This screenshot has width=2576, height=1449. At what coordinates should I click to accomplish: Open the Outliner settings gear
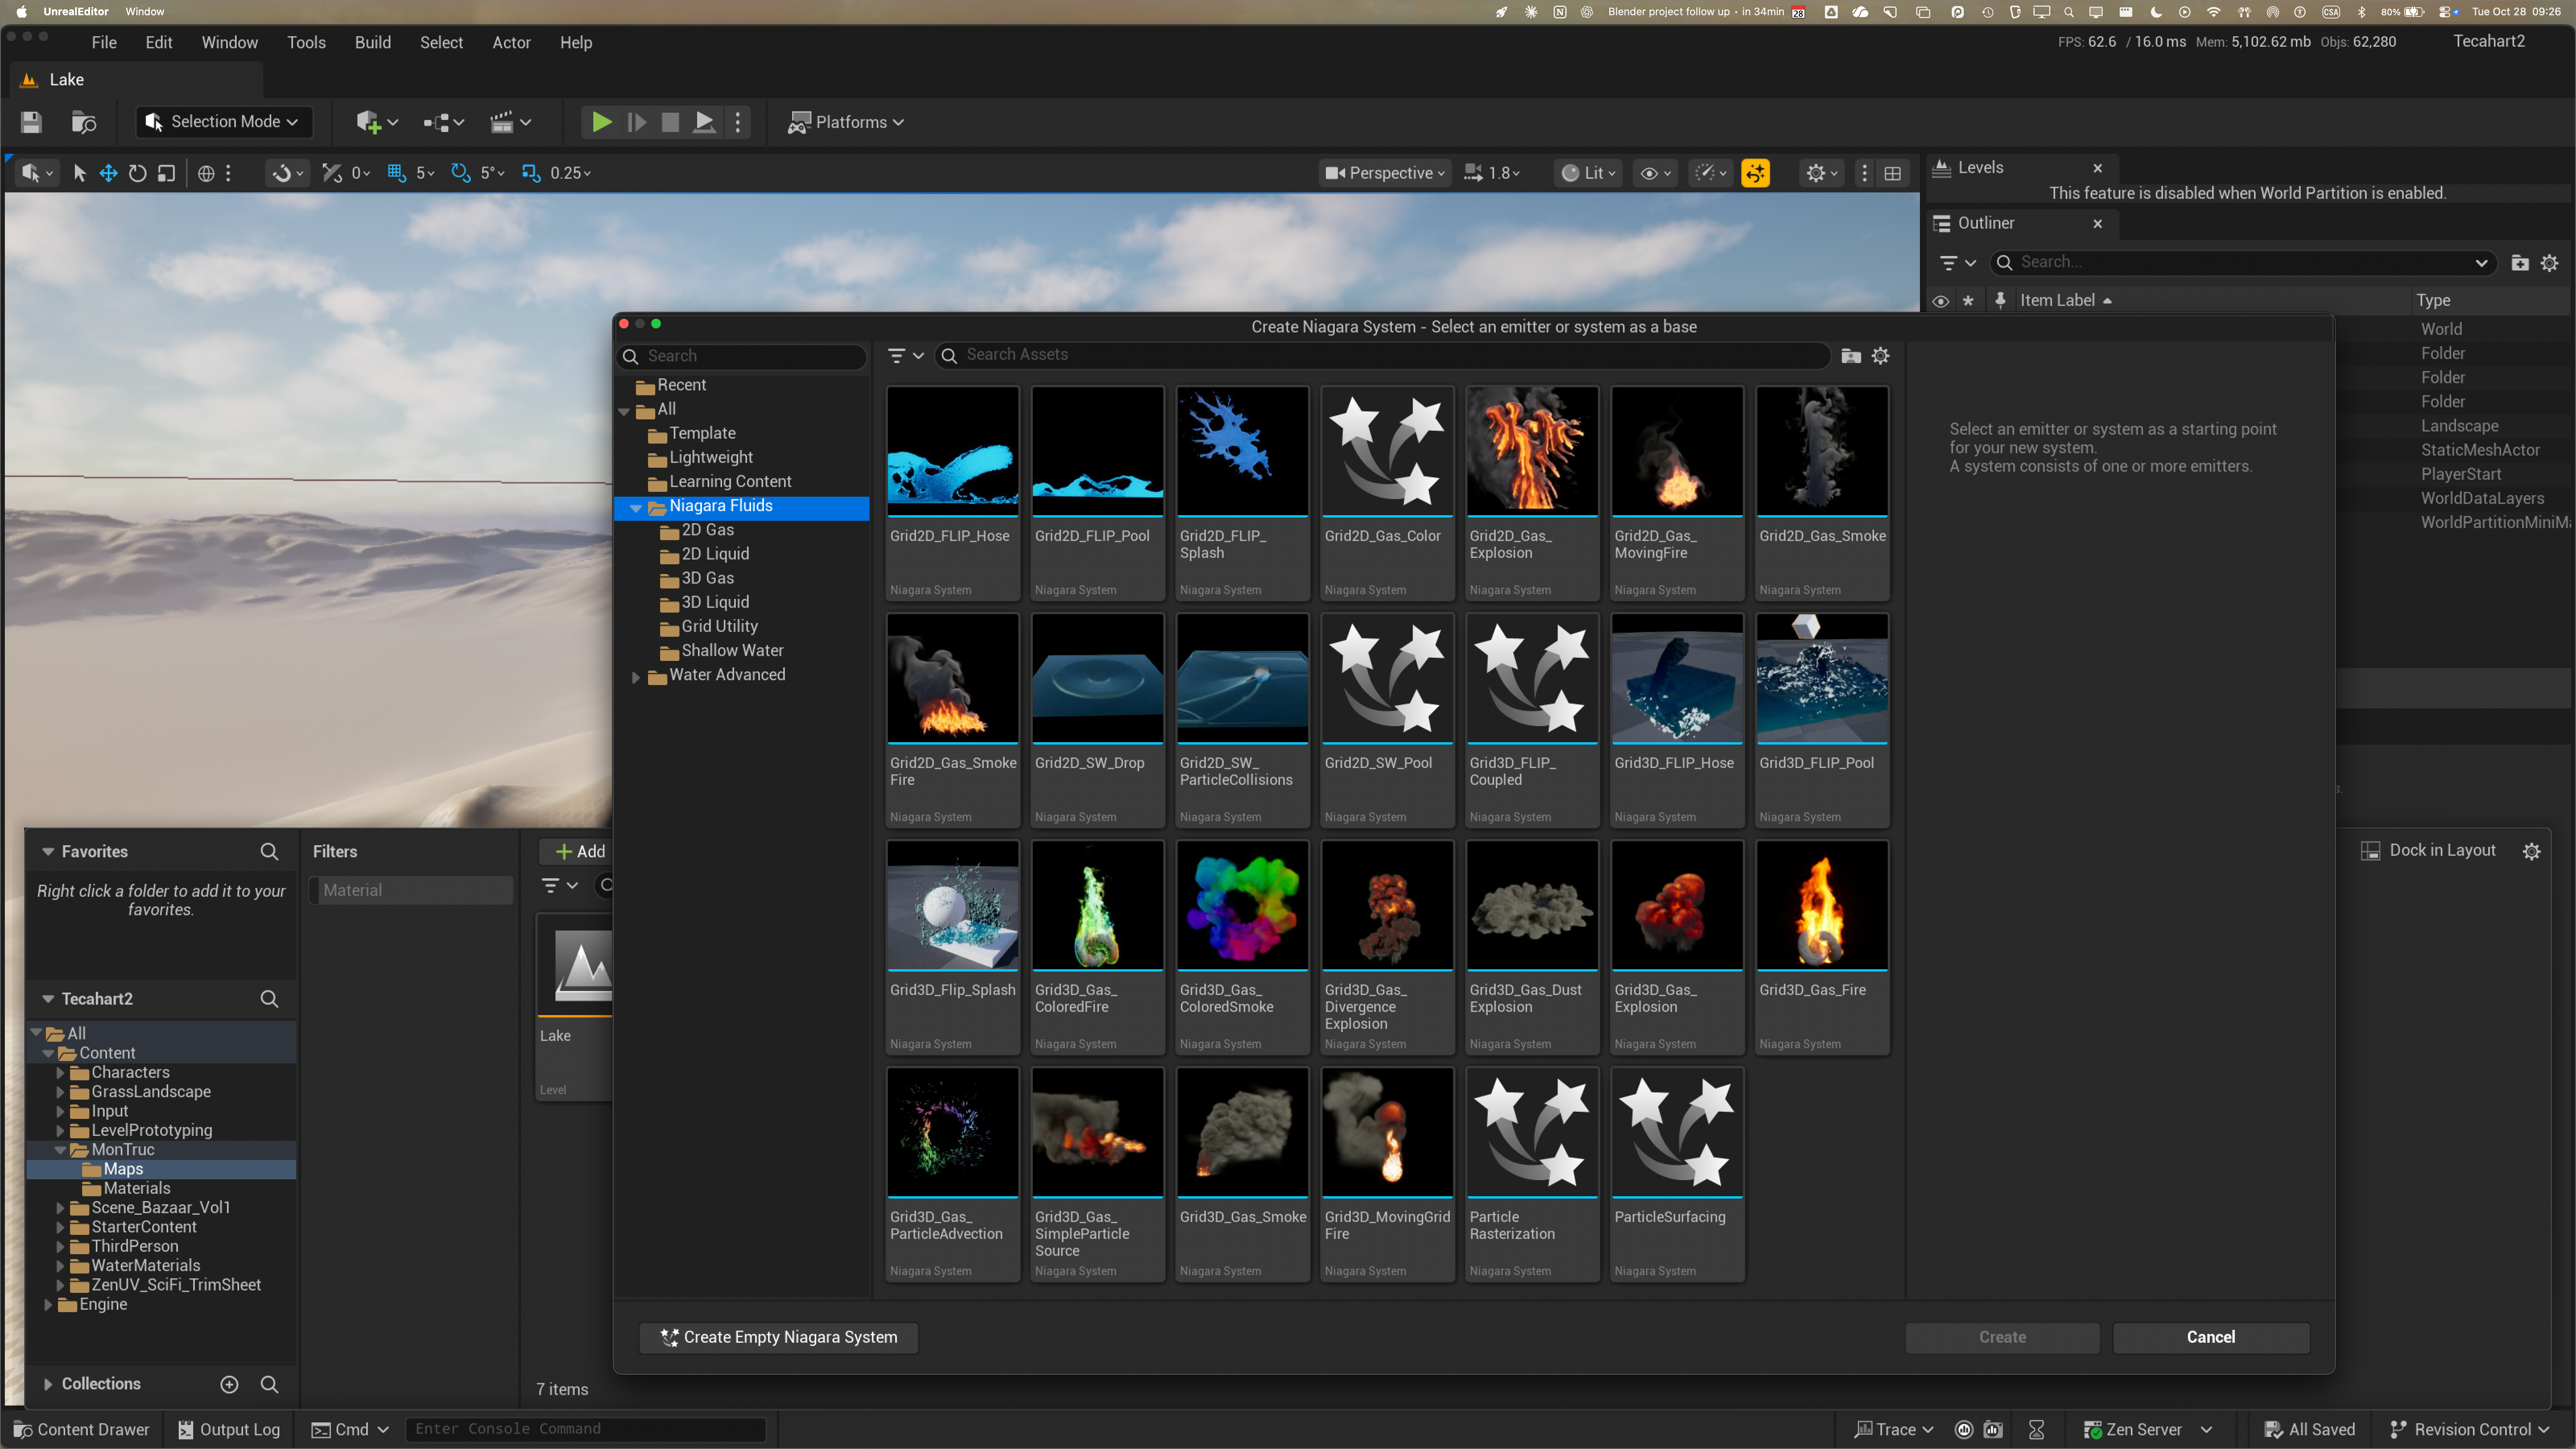coord(2549,262)
